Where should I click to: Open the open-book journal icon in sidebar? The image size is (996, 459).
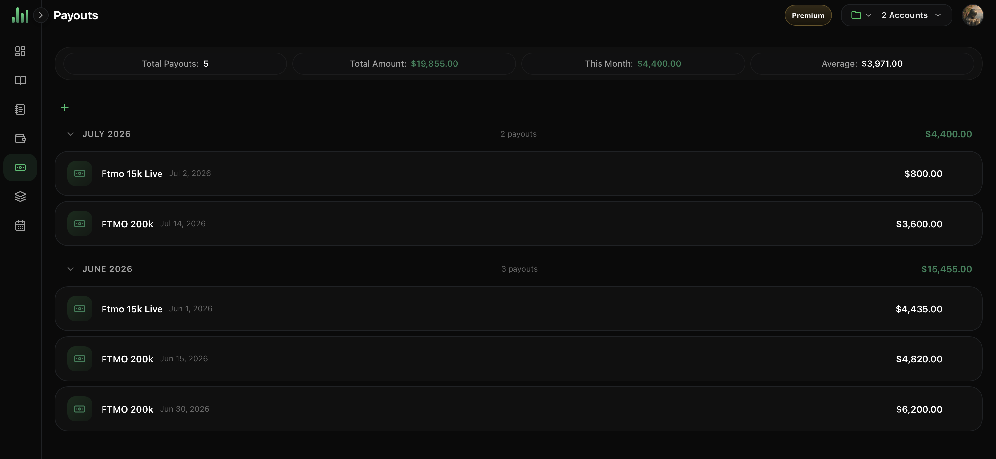pos(20,80)
